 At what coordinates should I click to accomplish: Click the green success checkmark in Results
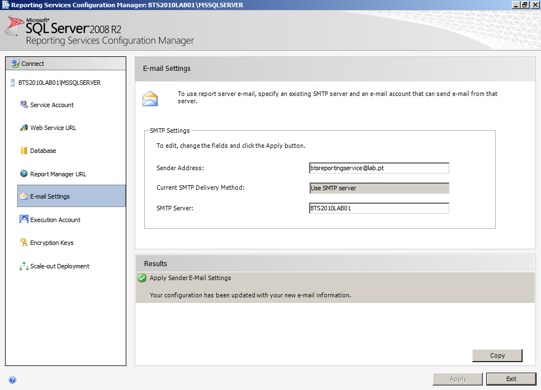143,278
